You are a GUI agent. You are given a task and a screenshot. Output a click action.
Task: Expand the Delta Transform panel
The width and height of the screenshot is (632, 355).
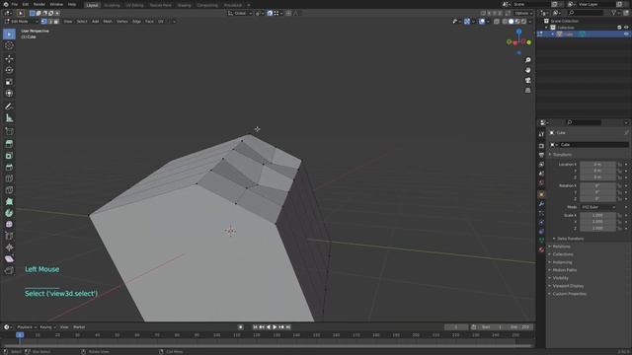[570, 239]
